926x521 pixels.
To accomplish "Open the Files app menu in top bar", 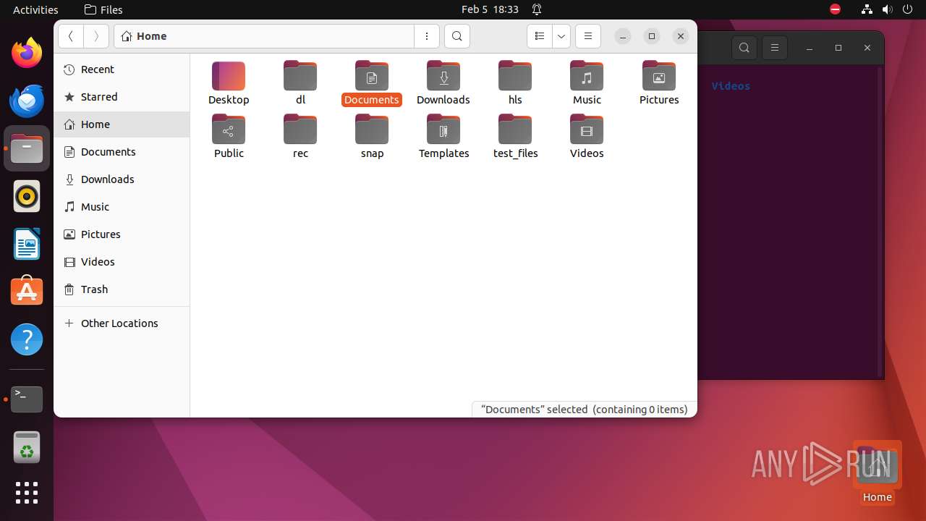I will pos(103,9).
